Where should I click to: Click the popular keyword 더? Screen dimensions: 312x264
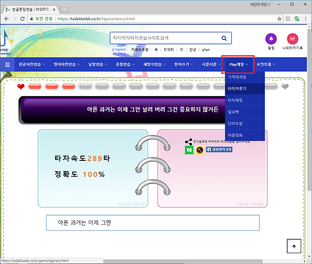(182, 49)
